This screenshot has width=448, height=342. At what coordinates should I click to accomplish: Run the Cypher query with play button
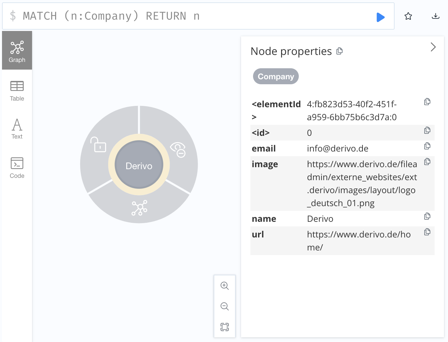click(x=380, y=17)
